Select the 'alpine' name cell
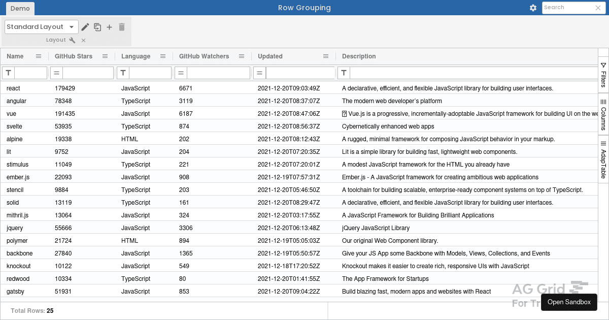Viewport: 609px width, 320px height. (x=24, y=139)
